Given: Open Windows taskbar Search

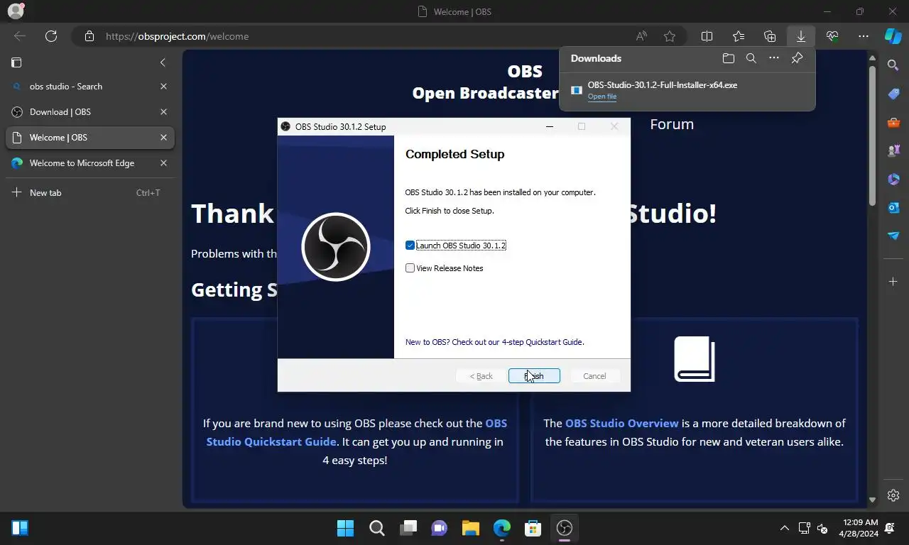Looking at the screenshot, I should coord(377,528).
